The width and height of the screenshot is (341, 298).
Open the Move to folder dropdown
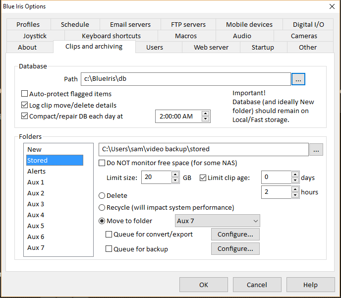[218, 221]
